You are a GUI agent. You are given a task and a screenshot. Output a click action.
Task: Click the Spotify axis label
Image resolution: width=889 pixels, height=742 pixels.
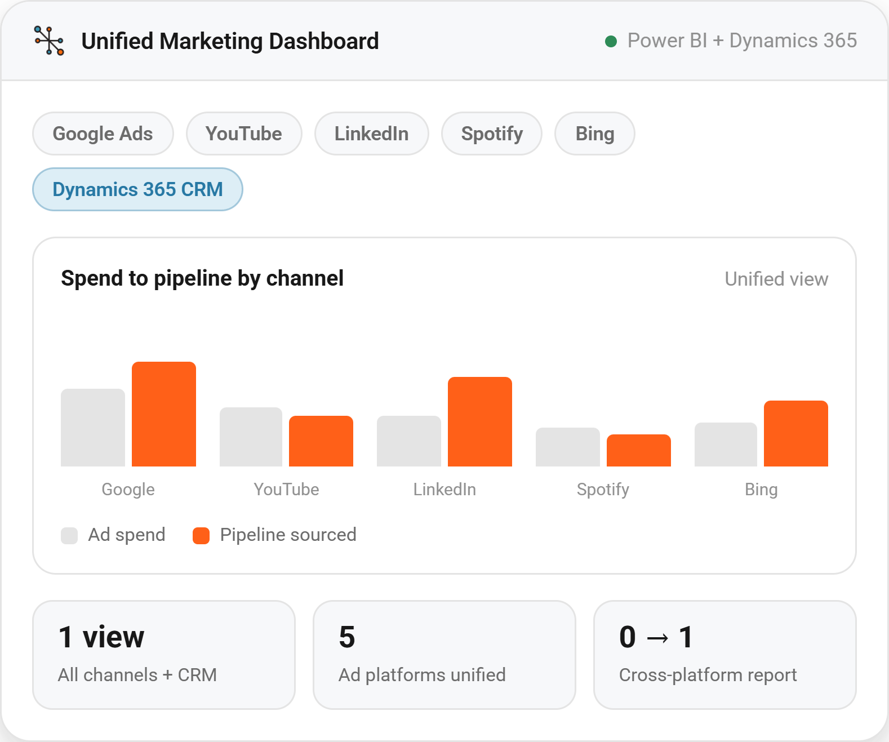click(x=603, y=489)
